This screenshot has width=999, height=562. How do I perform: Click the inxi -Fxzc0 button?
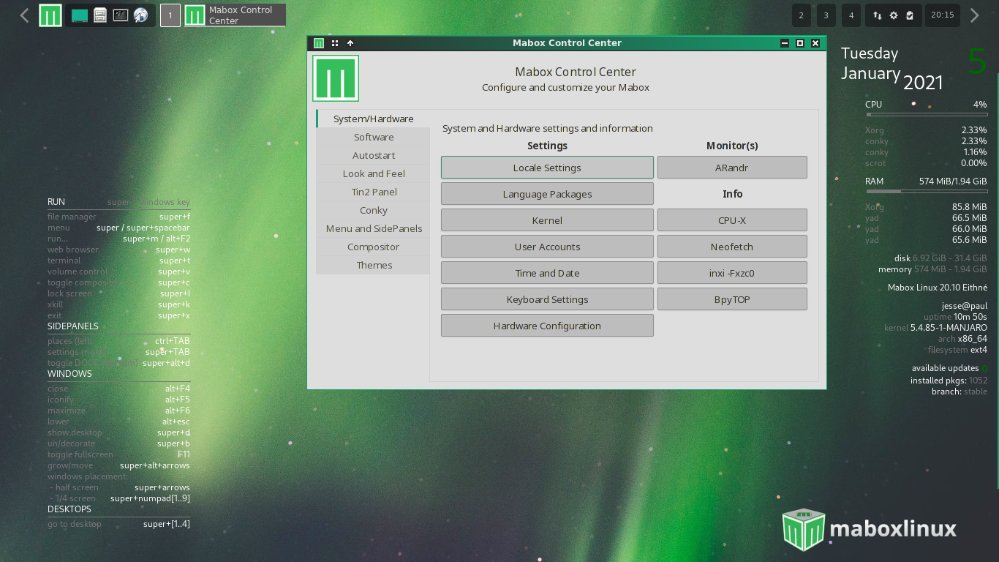pos(732,273)
